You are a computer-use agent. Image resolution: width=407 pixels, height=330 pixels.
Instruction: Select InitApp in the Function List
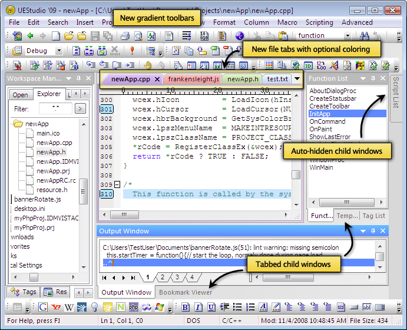(348, 114)
